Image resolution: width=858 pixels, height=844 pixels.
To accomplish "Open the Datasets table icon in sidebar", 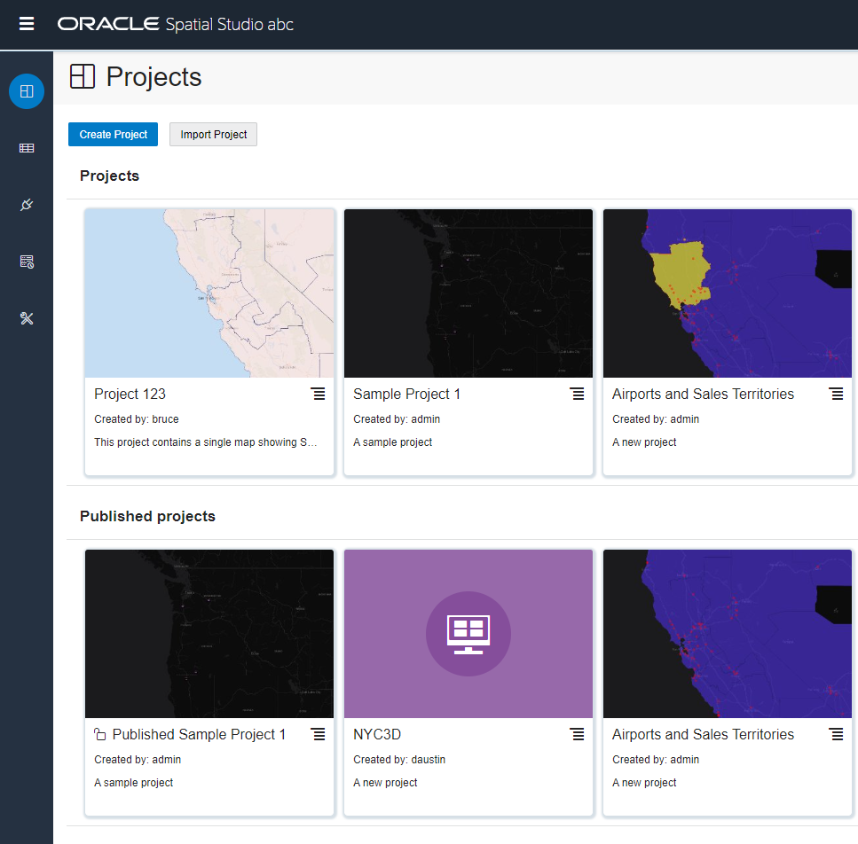I will point(27,148).
